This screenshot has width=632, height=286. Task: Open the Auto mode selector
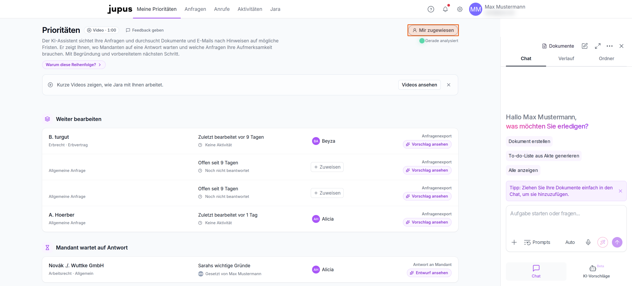pos(570,242)
